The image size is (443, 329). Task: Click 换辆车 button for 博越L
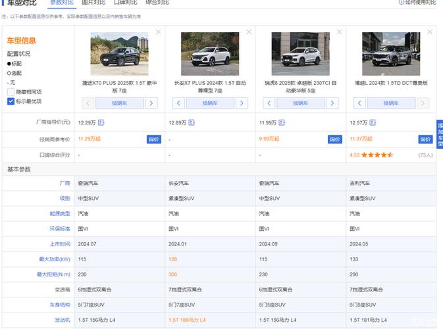(x=391, y=103)
